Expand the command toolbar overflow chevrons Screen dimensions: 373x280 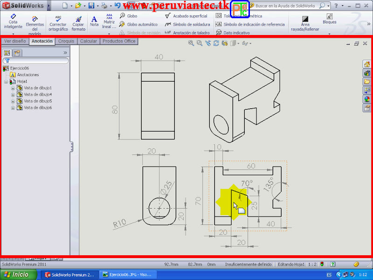pos(368,24)
